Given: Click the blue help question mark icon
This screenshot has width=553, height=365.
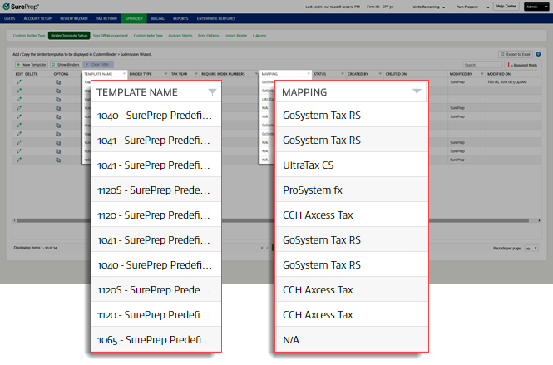Looking at the screenshot, I should pos(538,54).
